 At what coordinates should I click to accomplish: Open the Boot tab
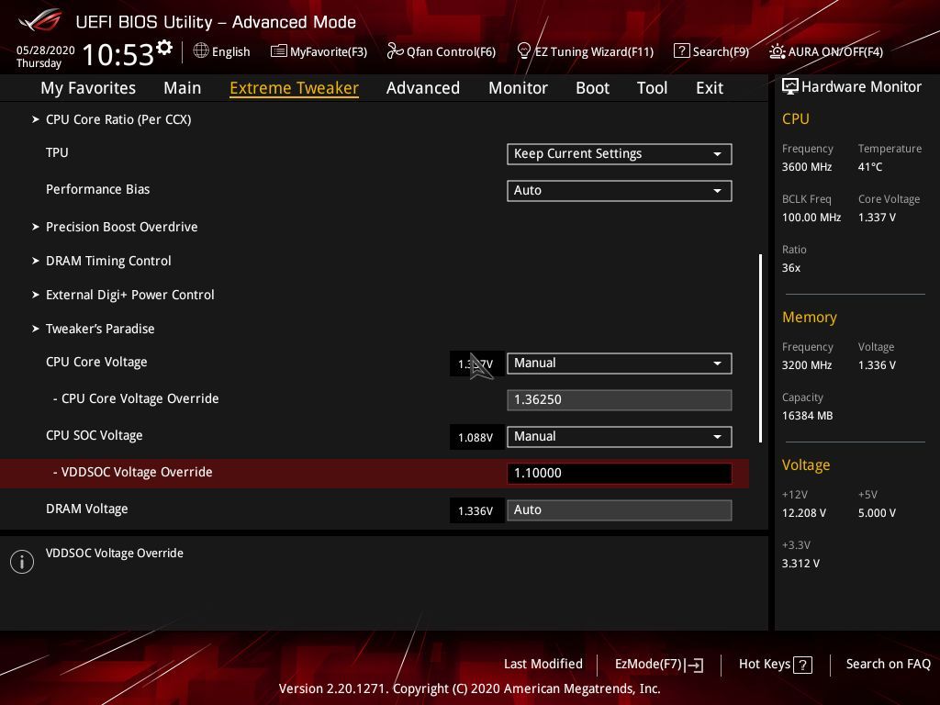(x=592, y=88)
